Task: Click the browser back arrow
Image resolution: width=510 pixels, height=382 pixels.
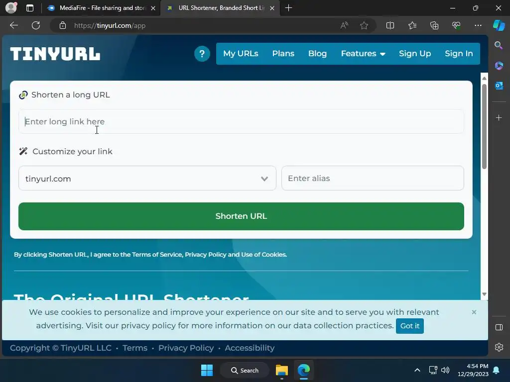Action: [x=13, y=25]
